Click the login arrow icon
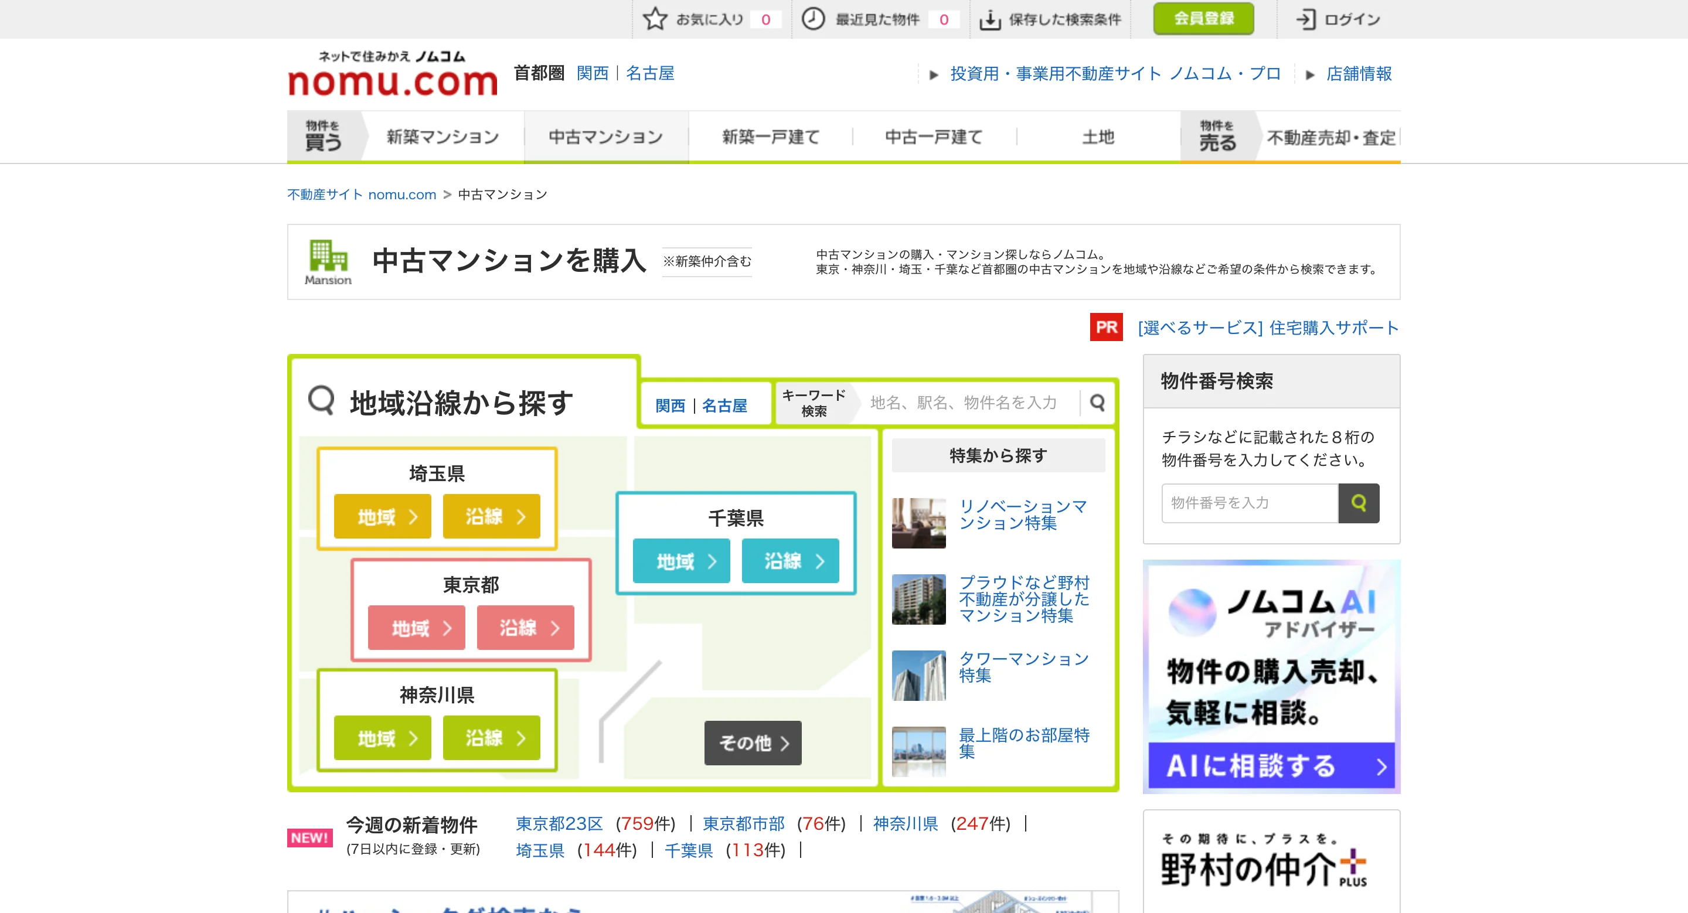 [x=1305, y=19]
